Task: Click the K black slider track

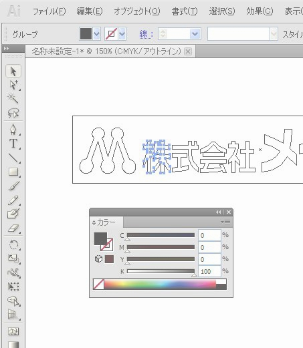Action: point(161,271)
